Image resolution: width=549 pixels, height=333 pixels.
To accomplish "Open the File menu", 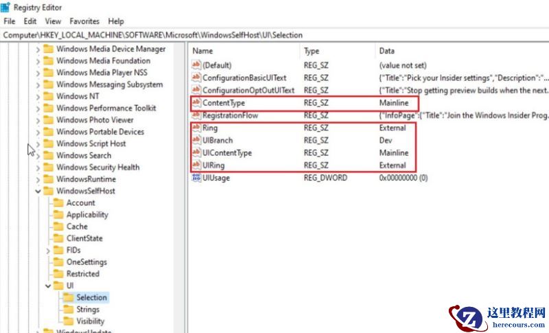I will 9,21.
